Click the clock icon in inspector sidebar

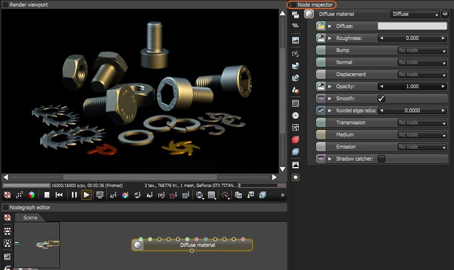tap(295, 115)
